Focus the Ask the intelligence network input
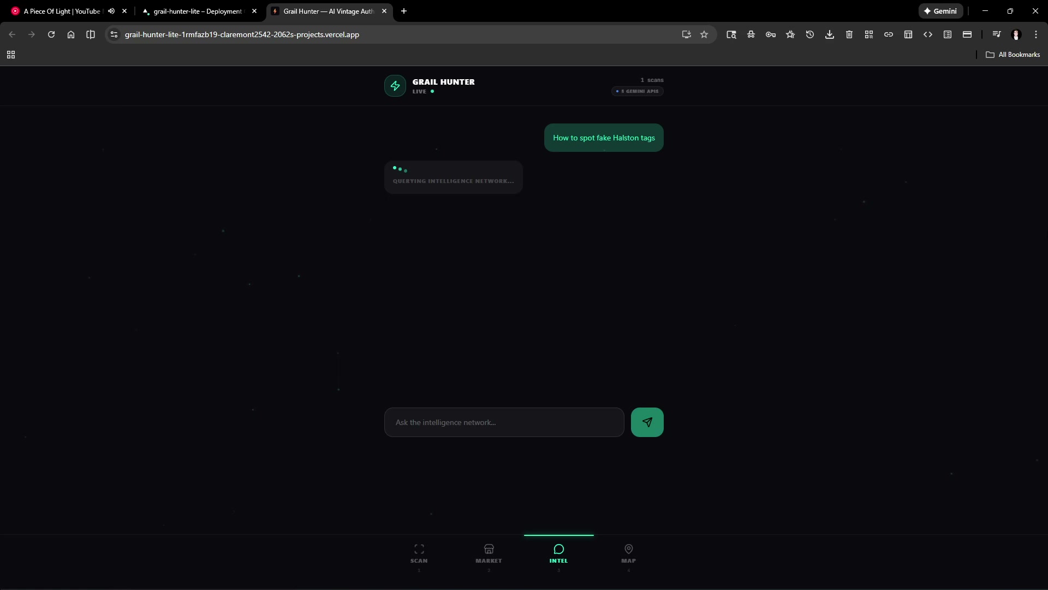1048x590 pixels. [503, 422]
